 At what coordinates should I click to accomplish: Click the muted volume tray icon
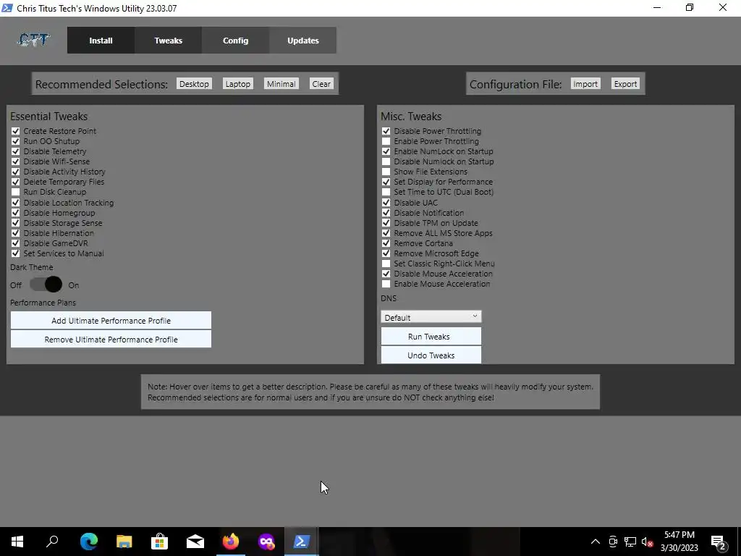647,542
